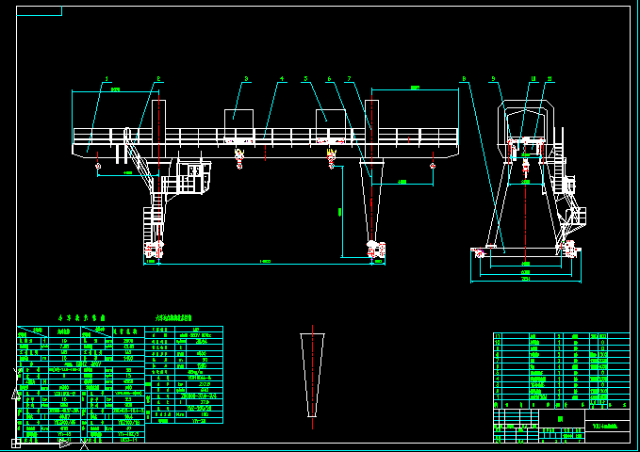Select the parts list table above the title block
The width and height of the screenshot is (640, 452).
click(x=561, y=369)
